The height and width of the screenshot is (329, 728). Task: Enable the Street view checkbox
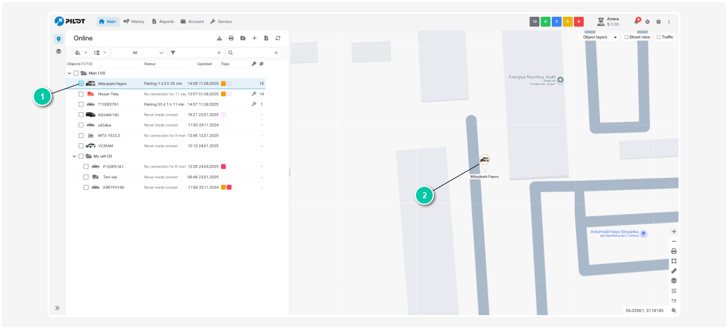[627, 37]
